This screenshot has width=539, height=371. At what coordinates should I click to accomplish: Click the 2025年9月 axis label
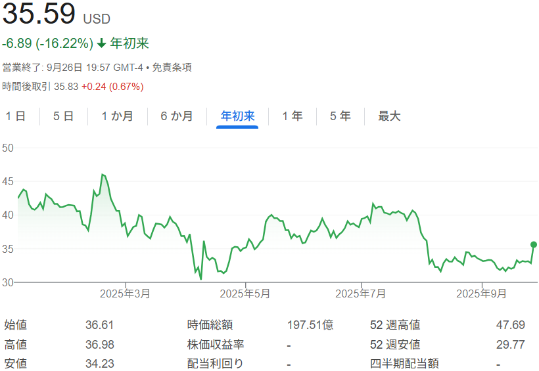tap(482, 294)
